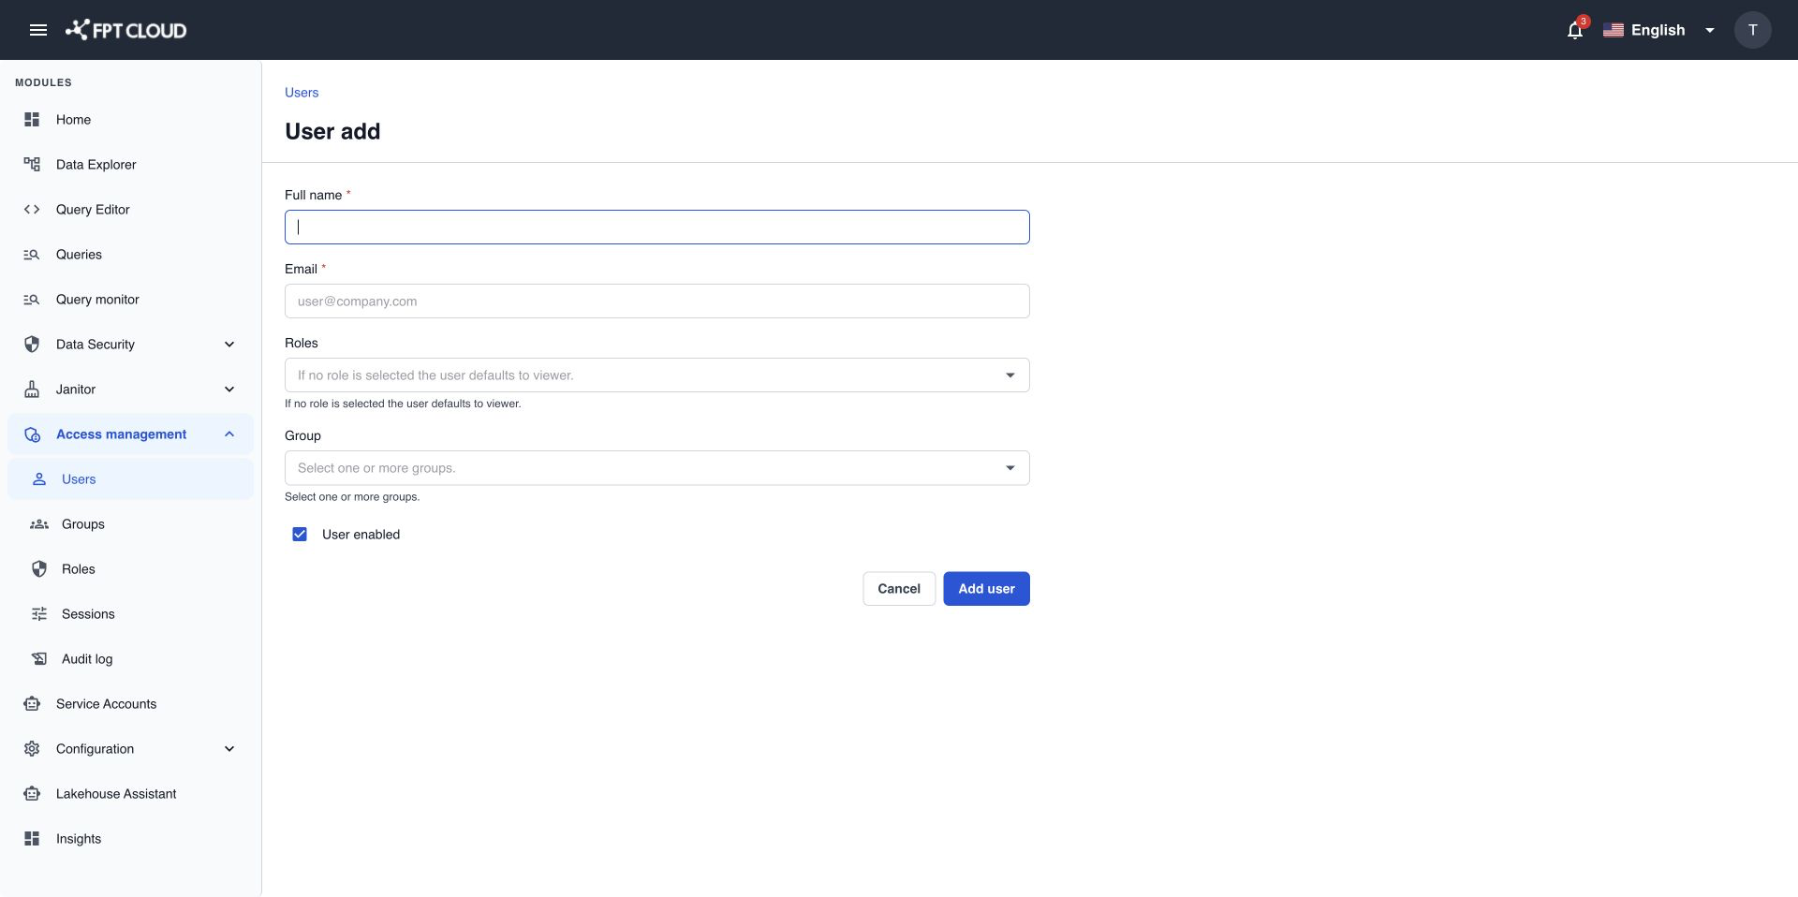Viewport: 1798px width, 897px height.
Task: Click the Configuration gear icon
Action: (x=32, y=749)
